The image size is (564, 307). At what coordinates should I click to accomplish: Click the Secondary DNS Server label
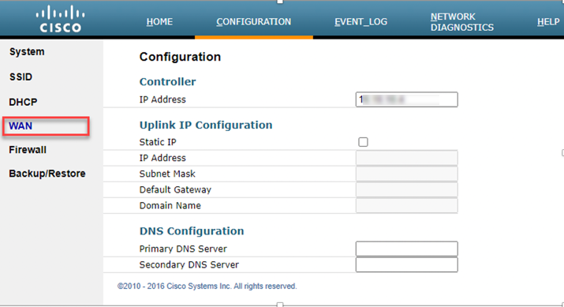click(x=189, y=264)
